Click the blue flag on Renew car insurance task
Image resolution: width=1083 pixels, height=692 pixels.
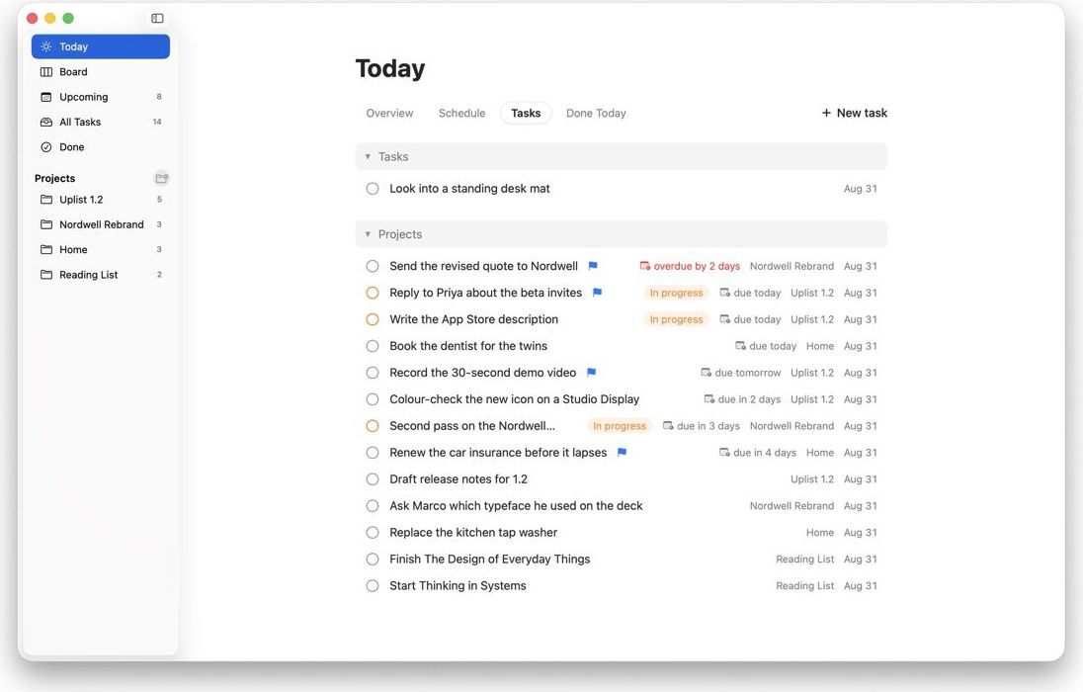pos(622,452)
